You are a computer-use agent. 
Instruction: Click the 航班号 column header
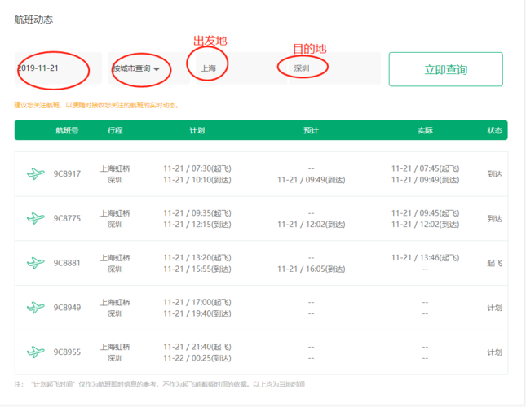coord(67,130)
